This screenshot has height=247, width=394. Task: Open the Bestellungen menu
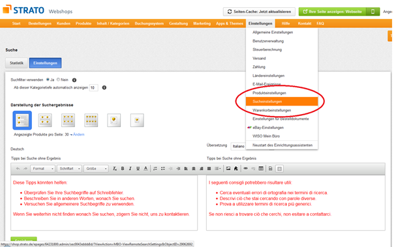pos(40,23)
